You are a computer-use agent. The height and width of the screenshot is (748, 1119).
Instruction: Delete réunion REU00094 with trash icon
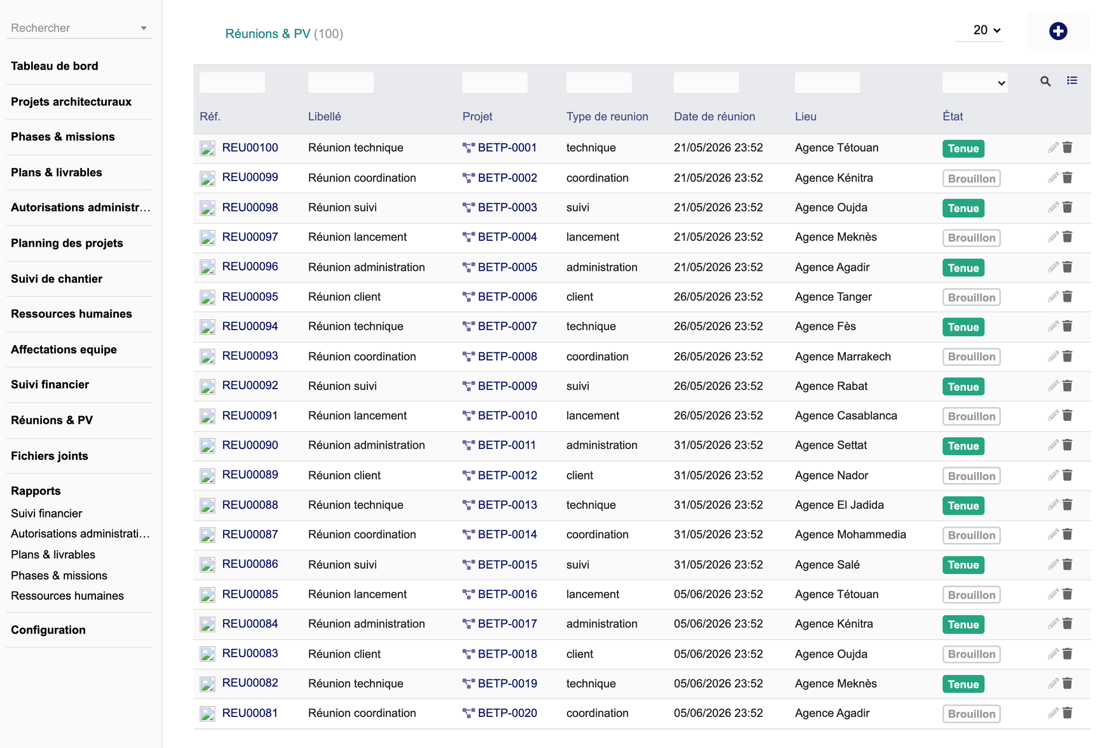click(x=1067, y=326)
